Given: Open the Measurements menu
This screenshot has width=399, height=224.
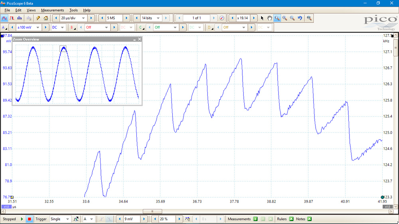Looking at the screenshot, I should 52,10.
